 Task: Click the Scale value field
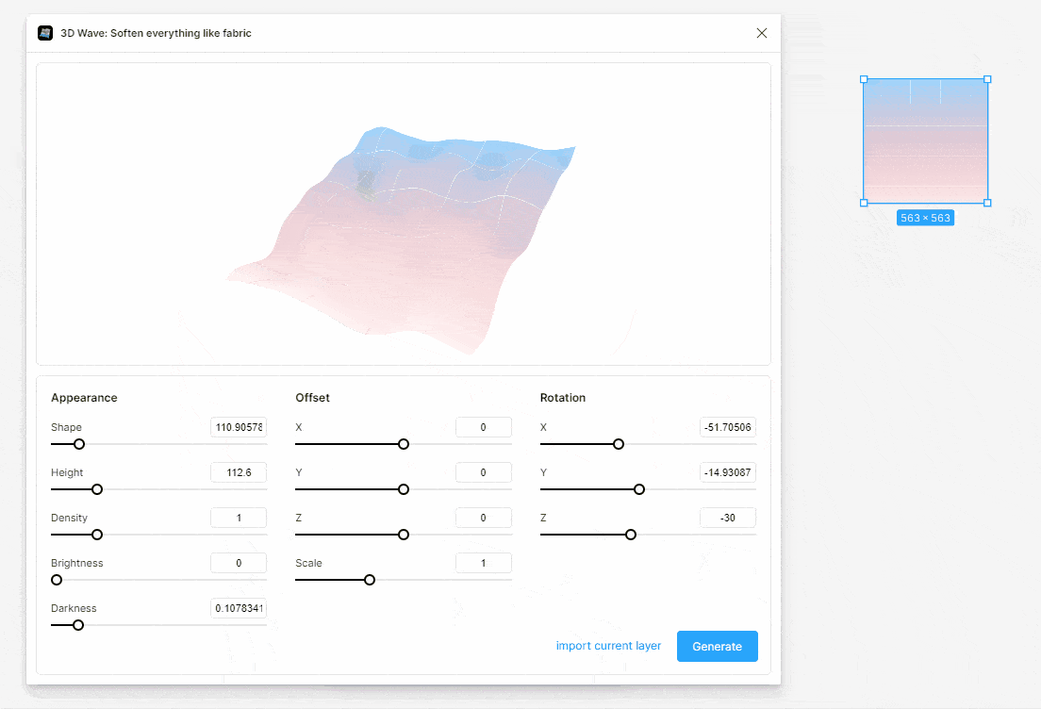[484, 562]
